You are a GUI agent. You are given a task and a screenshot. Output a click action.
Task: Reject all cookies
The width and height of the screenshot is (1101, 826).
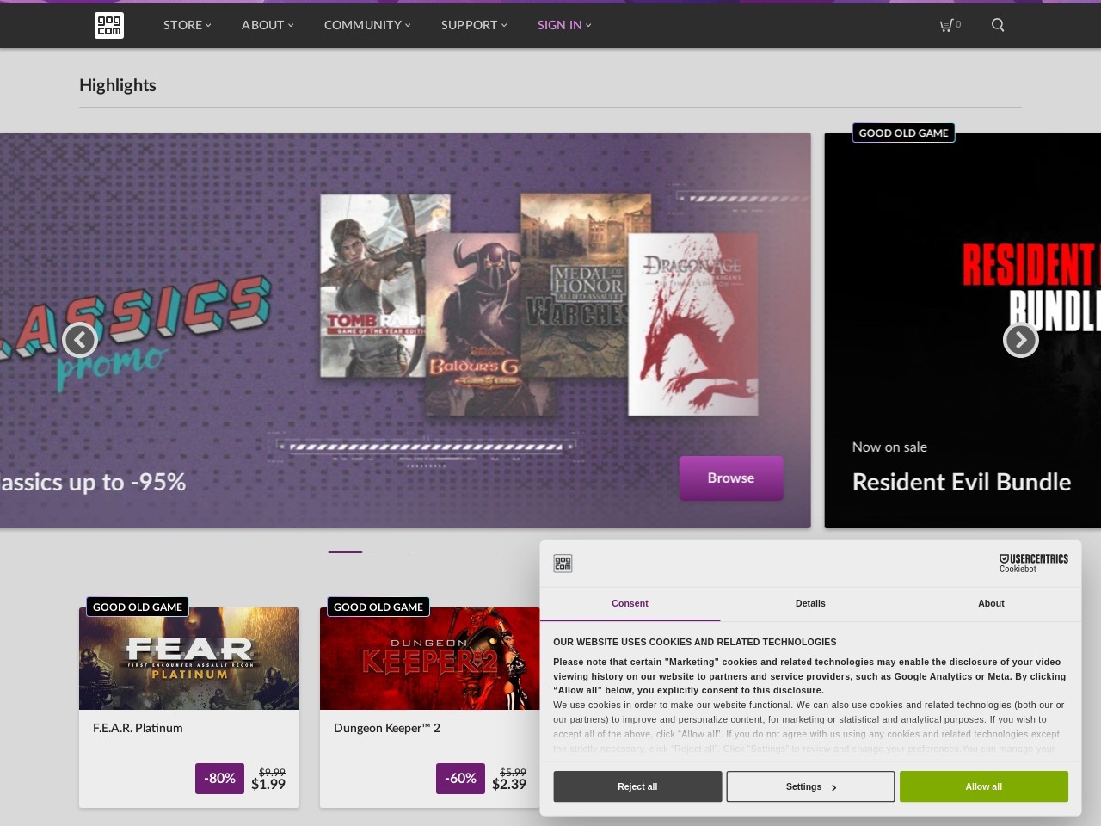click(x=637, y=786)
